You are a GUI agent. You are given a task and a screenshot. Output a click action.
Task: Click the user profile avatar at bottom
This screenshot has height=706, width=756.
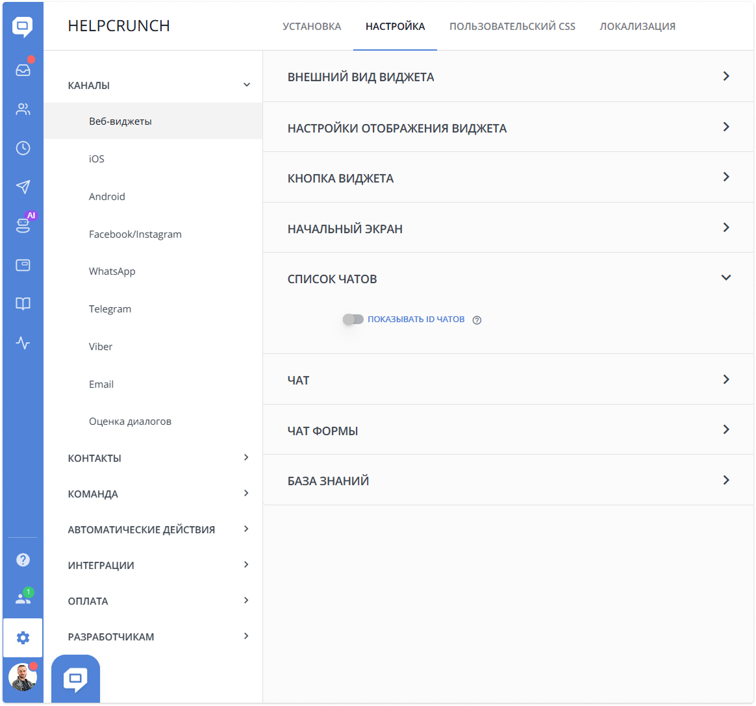pyautogui.click(x=23, y=677)
